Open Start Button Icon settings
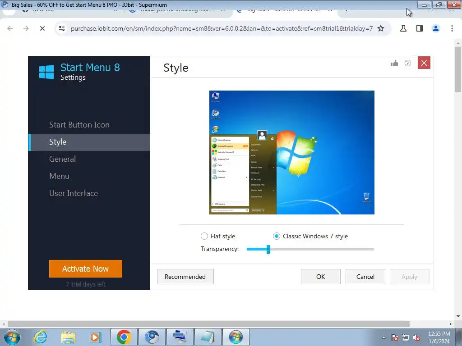 [79, 125]
